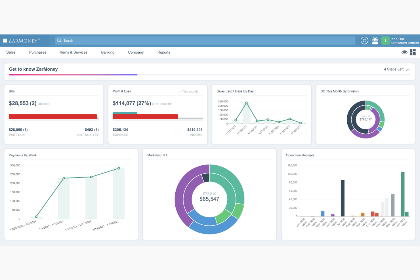
Task: Toggle the eye visibility icon
Action: [404, 52]
